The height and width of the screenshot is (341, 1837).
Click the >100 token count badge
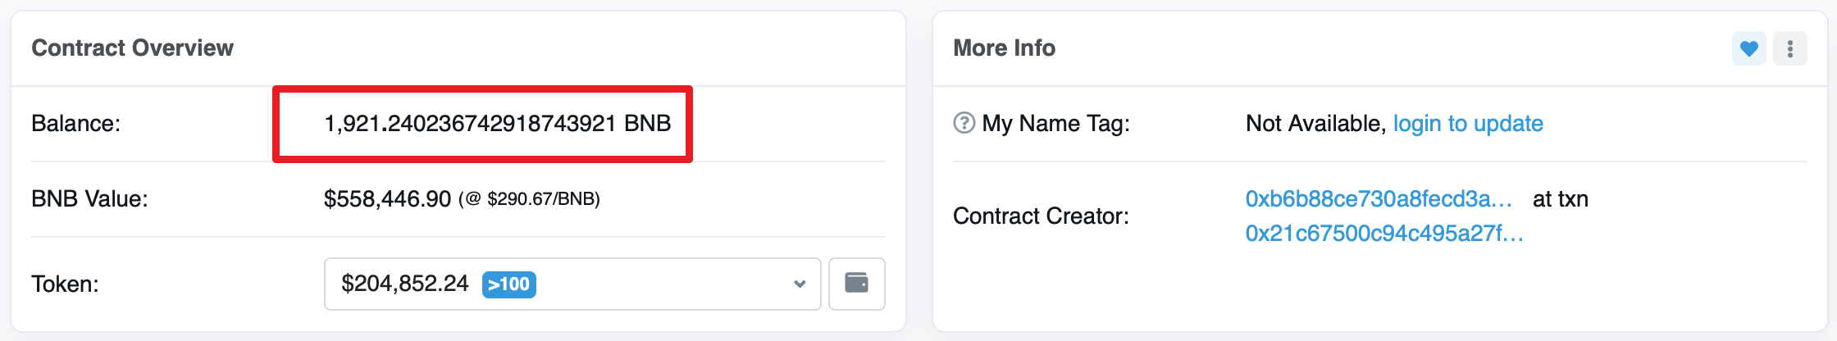508,284
